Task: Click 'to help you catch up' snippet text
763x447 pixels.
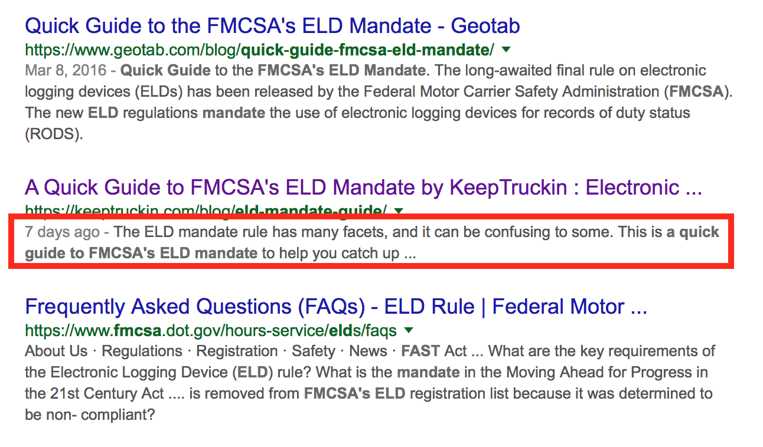Action: point(330,254)
